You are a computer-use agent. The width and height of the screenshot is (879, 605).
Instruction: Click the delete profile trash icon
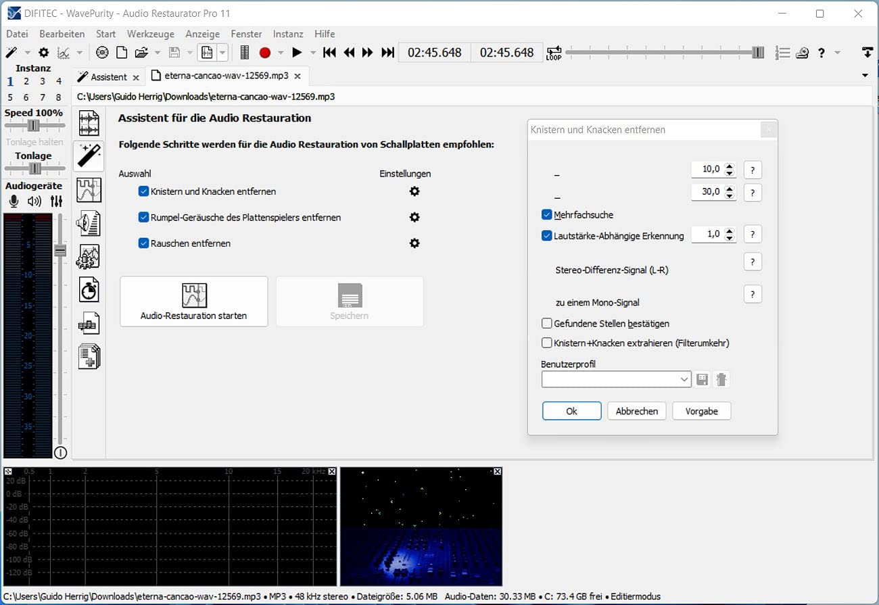pyautogui.click(x=721, y=380)
